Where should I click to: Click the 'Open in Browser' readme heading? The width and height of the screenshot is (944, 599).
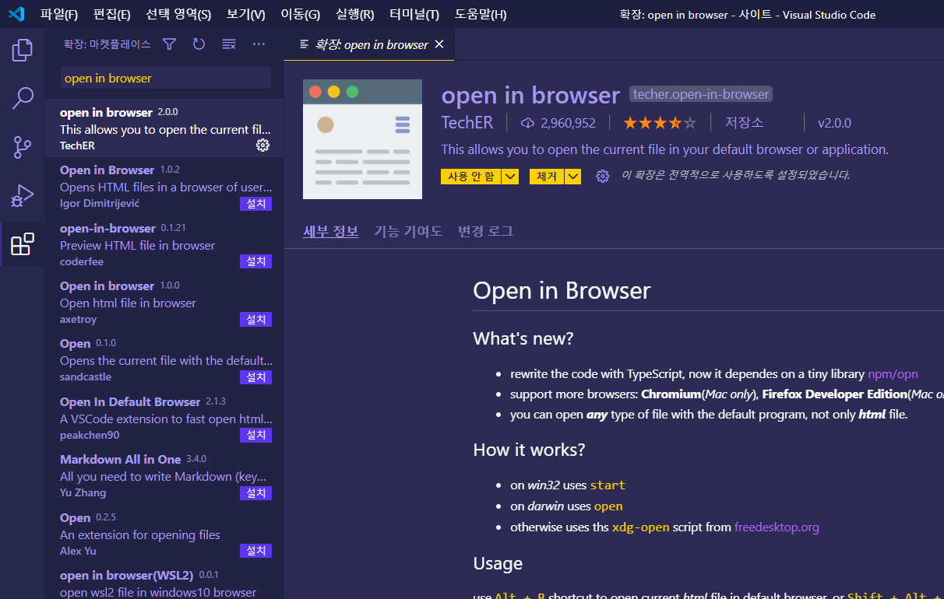point(562,290)
